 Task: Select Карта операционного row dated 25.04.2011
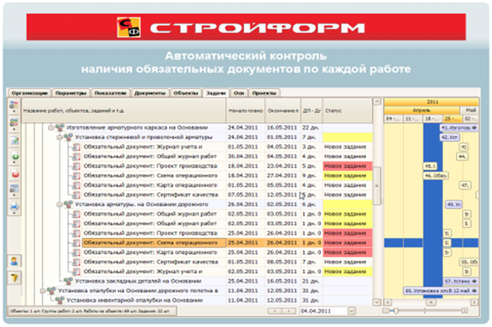click(197, 252)
